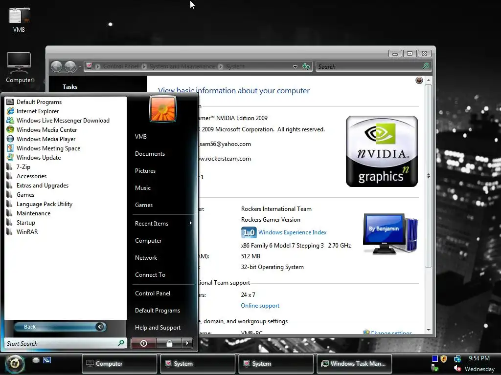The image size is (501, 375).
Task: Expand Recent Items submenu
Action: (163, 224)
